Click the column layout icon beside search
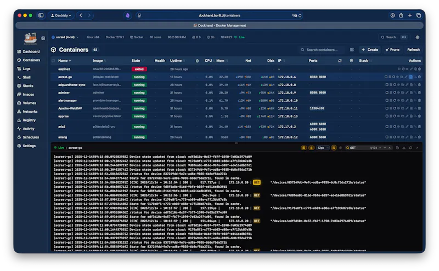This screenshot has width=439, height=271. point(352,50)
